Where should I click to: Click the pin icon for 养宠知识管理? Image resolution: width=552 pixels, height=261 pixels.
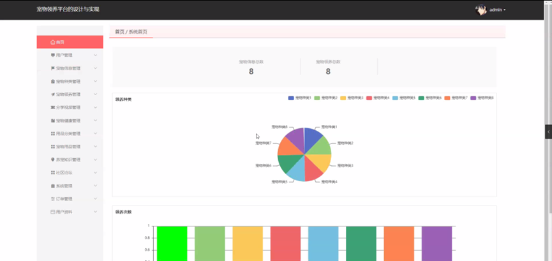click(x=53, y=160)
